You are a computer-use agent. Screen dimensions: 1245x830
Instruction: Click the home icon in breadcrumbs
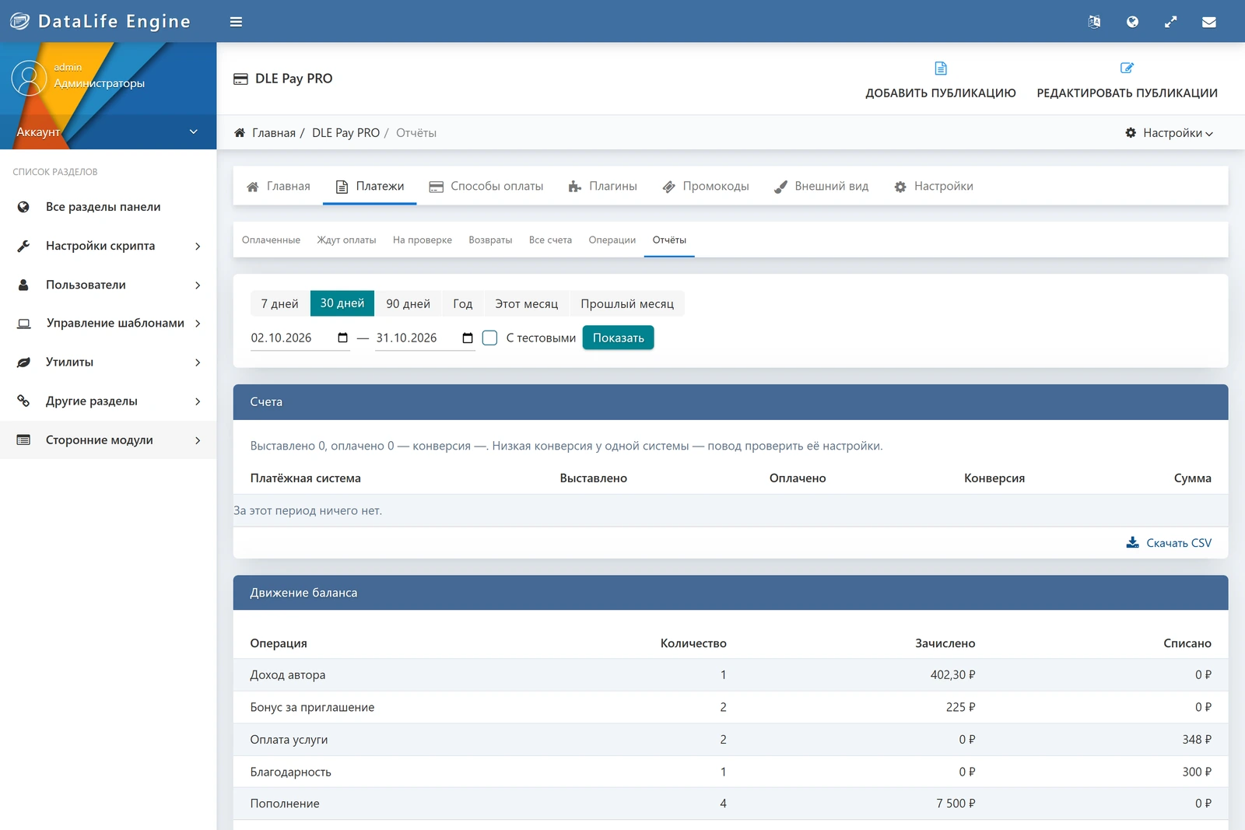coord(240,133)
